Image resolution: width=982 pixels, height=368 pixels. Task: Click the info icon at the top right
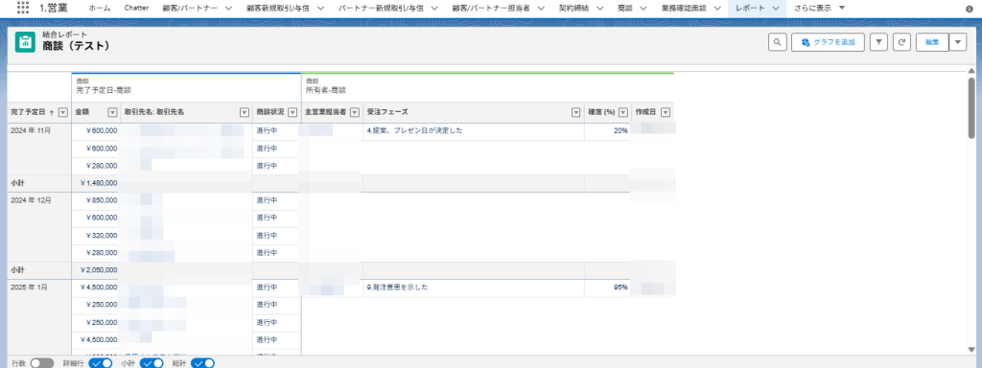click(970, 10)
